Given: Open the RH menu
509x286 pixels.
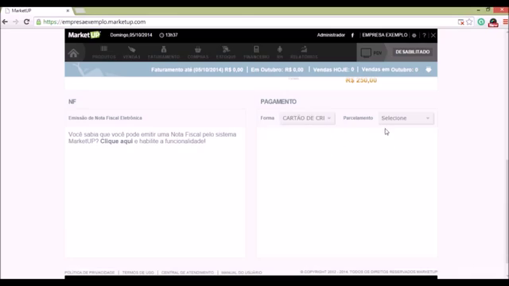Looking at the screenshot, I should [x=280, y=52].
